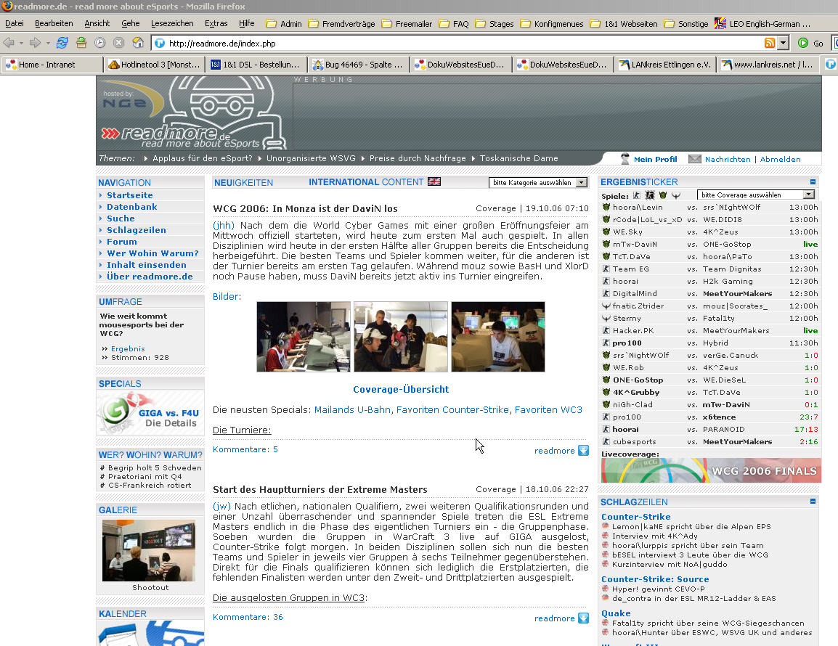Expand the address bar URL history dropdown

pos(783,44)
